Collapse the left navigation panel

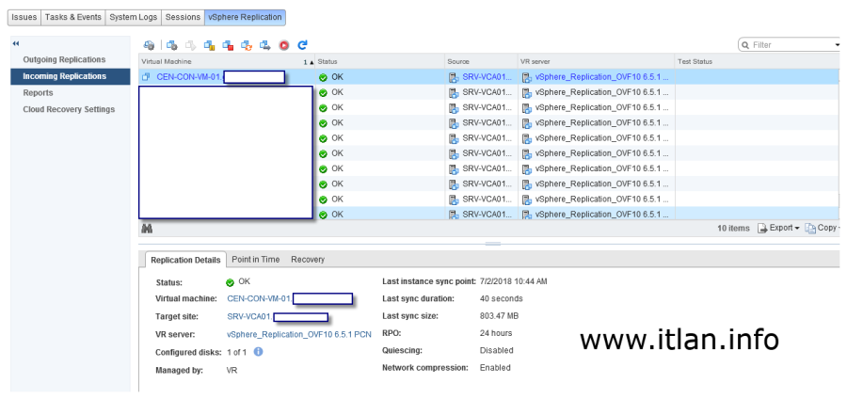pos(15,44)
